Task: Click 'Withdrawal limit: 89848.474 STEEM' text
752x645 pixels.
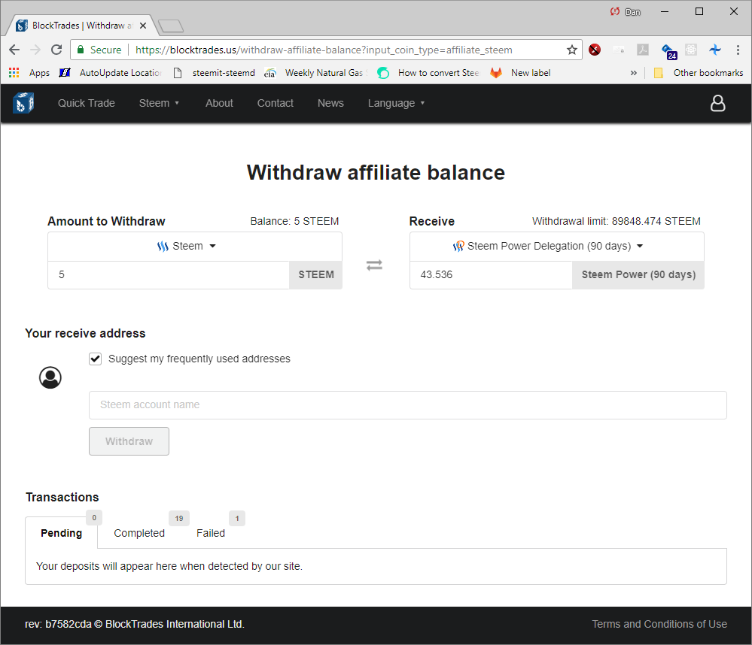Action: (x=617, y=221)
